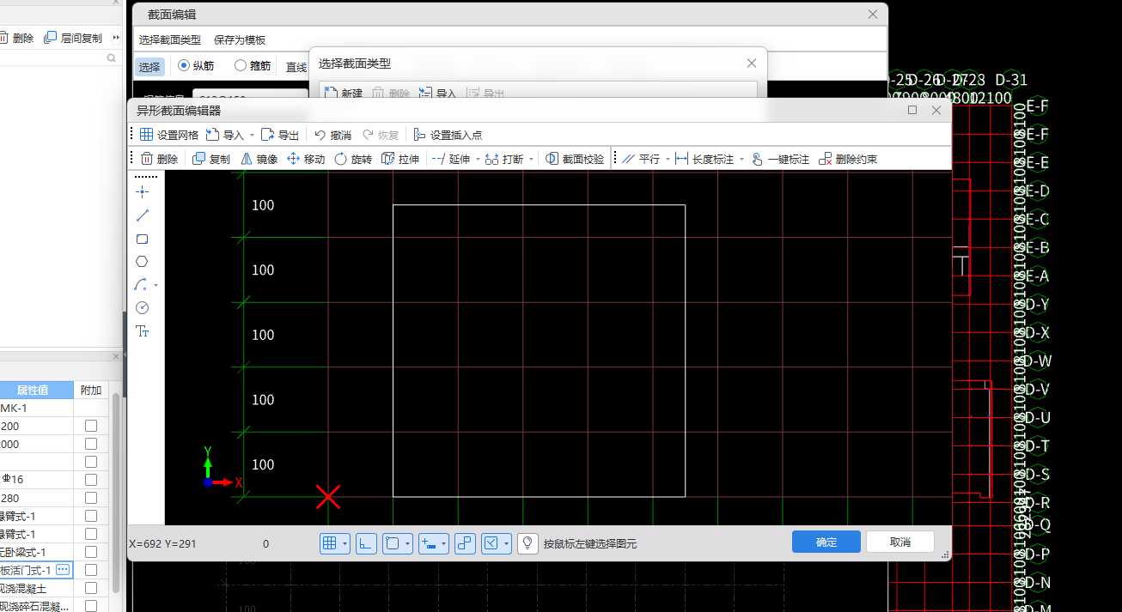1122x612 pixels.
Task: Click the vertical scrollbar of property panel
Action: (116, 494)
